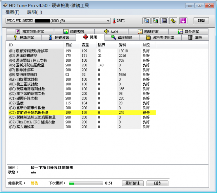Click the copy screenshot to clipboard icon
217x193 pixels.
[155, 21]
